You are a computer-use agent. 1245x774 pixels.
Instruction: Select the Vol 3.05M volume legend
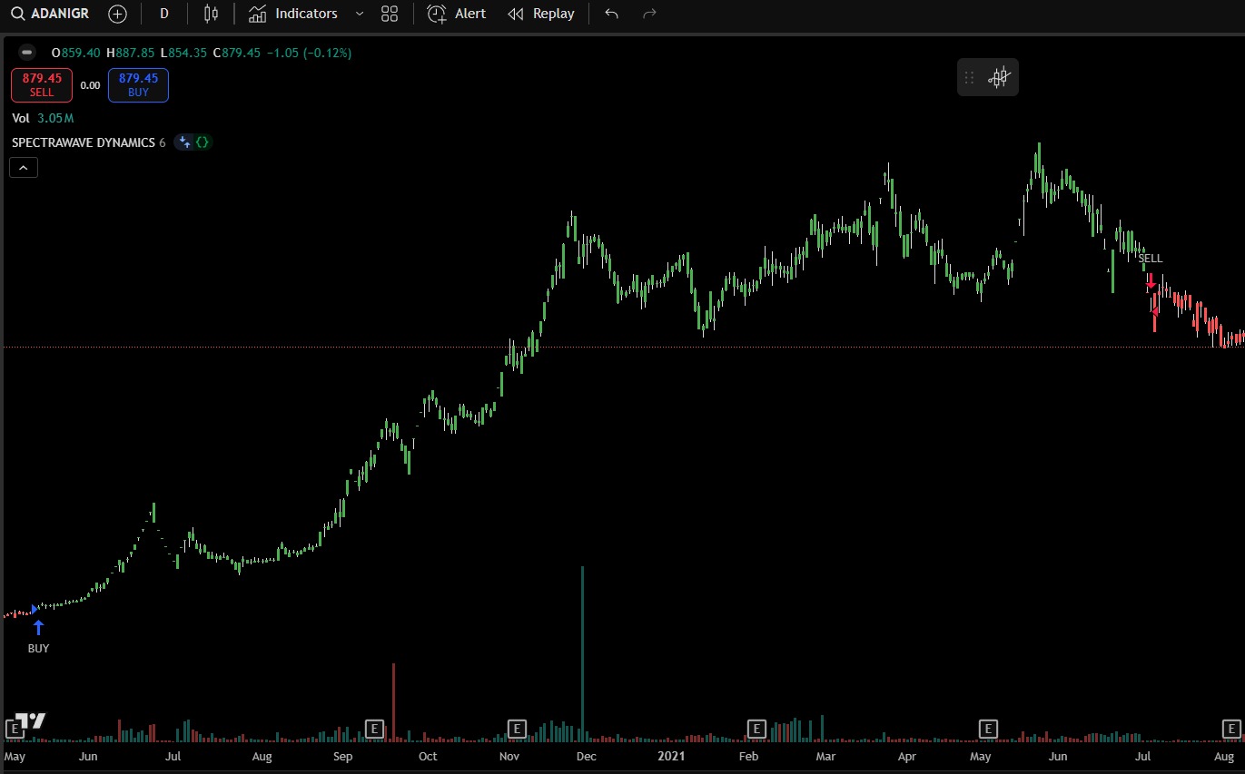[43, 118]
